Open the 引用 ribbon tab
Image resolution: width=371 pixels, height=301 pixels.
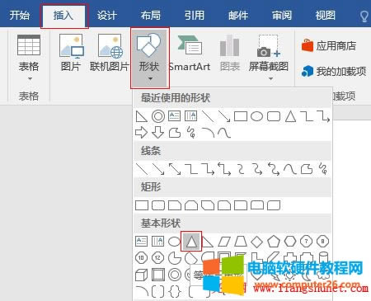point(195,15)
